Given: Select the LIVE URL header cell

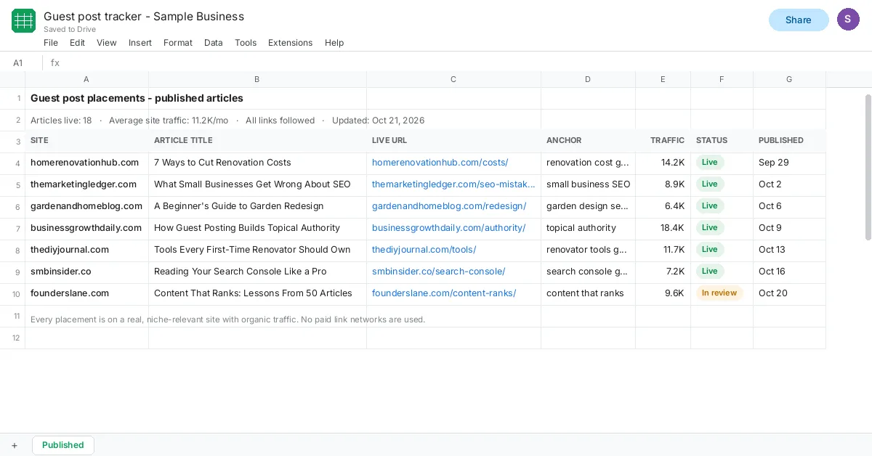Looking at the screenshot, I should click(453, 142).
